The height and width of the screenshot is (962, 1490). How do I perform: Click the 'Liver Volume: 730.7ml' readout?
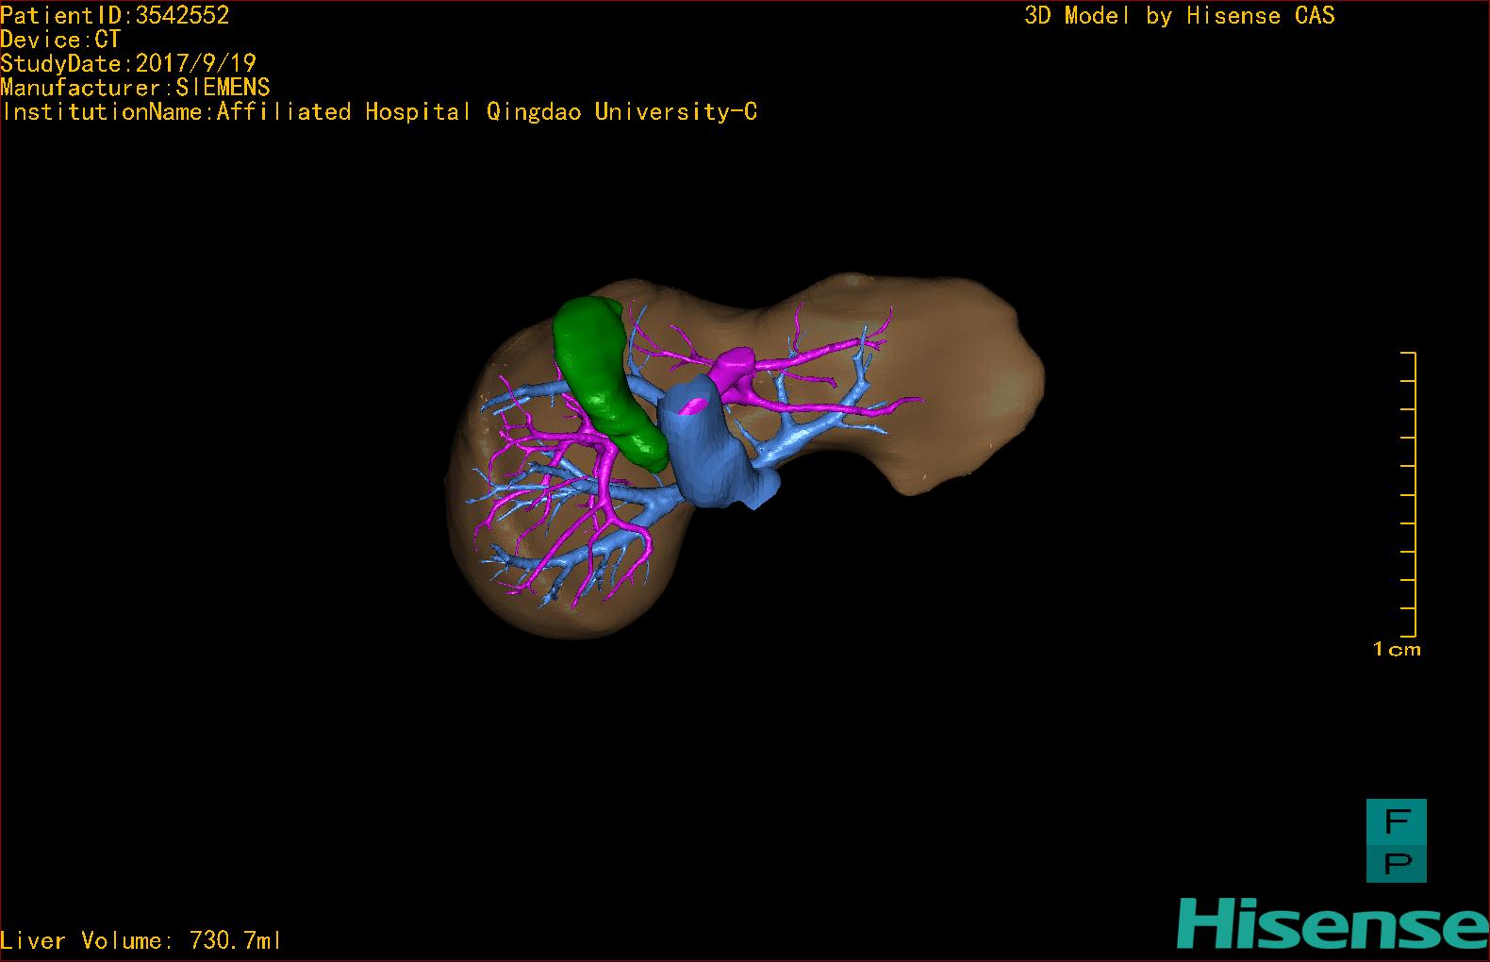point(141,940)
